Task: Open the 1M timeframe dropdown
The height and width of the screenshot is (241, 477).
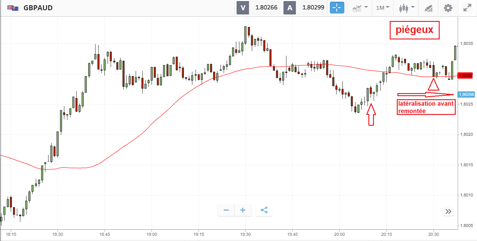Action: tap(383, 8)
